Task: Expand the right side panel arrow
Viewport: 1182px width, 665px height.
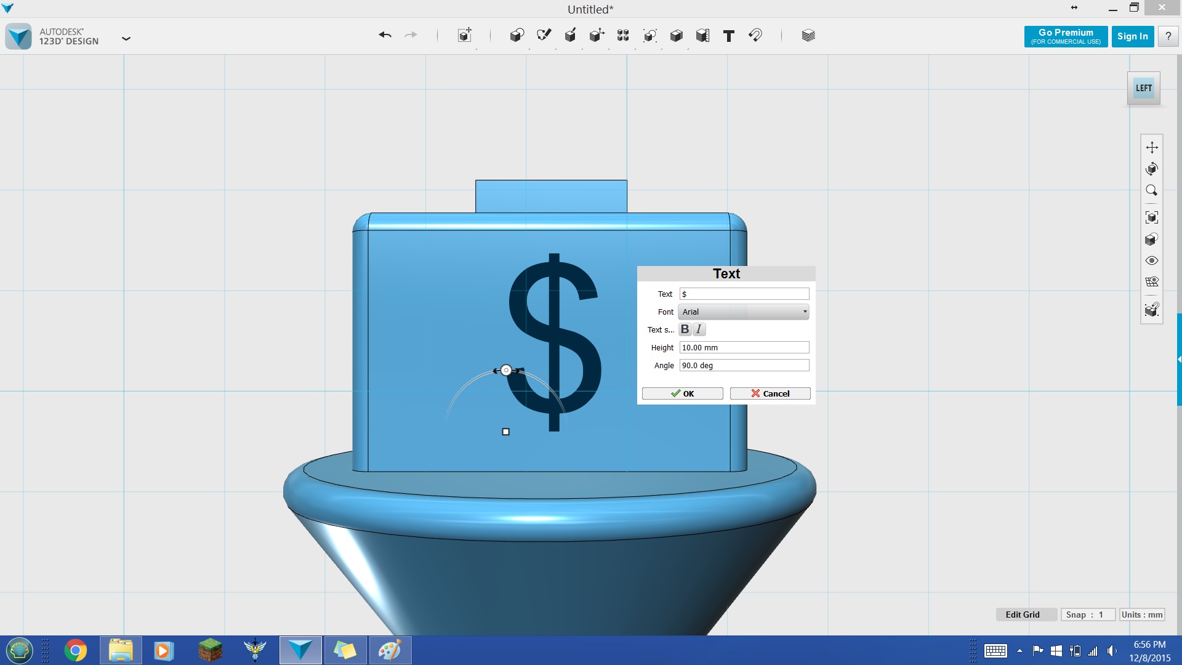Action: click(x=1179, y=359)
